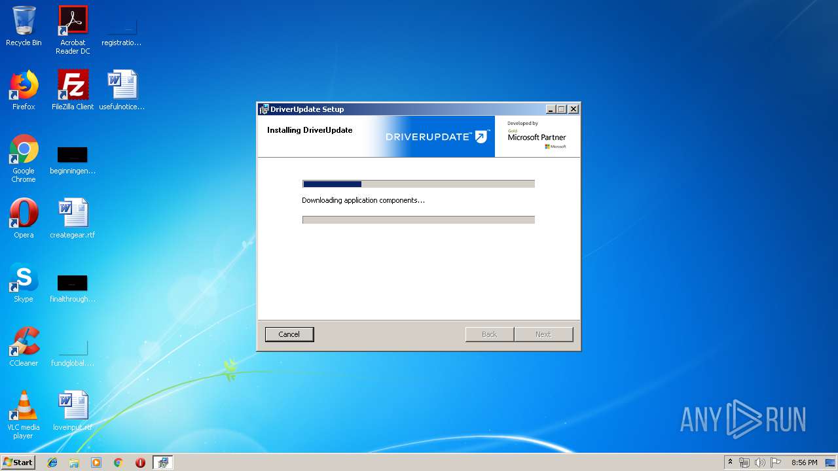Screen dimensions: 838x471
Task: Show hidden tray icons arrow
Action: coord(730,462)
